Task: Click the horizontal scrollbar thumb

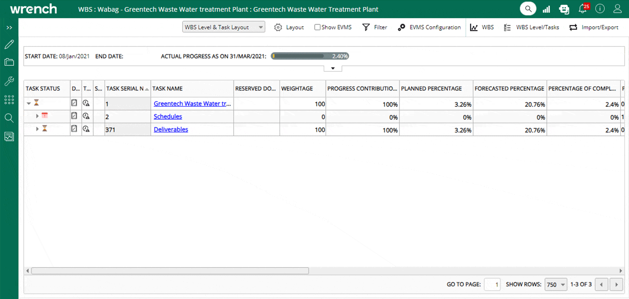Action: 170,271
